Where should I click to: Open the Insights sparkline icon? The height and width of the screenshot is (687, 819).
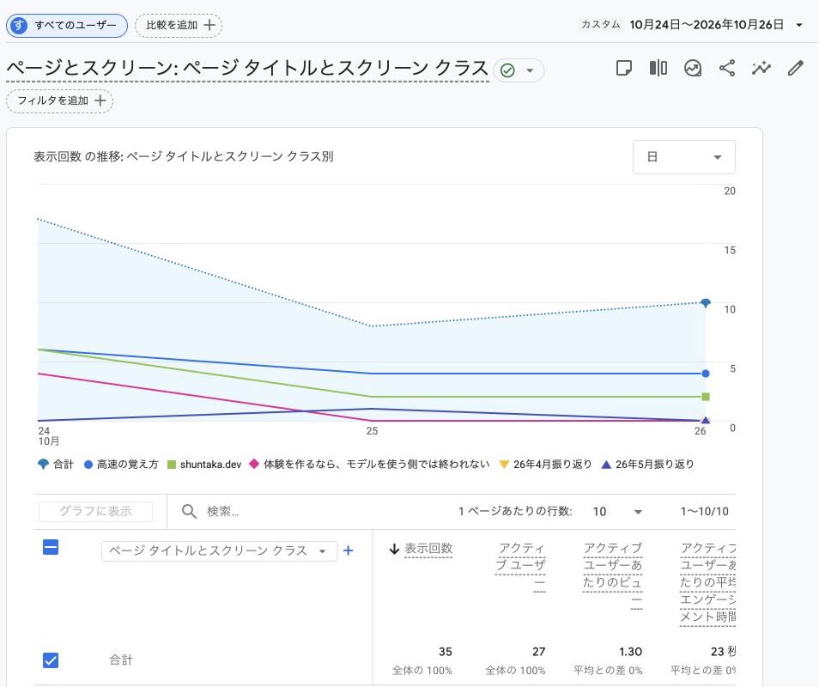(x=761, y=68)
